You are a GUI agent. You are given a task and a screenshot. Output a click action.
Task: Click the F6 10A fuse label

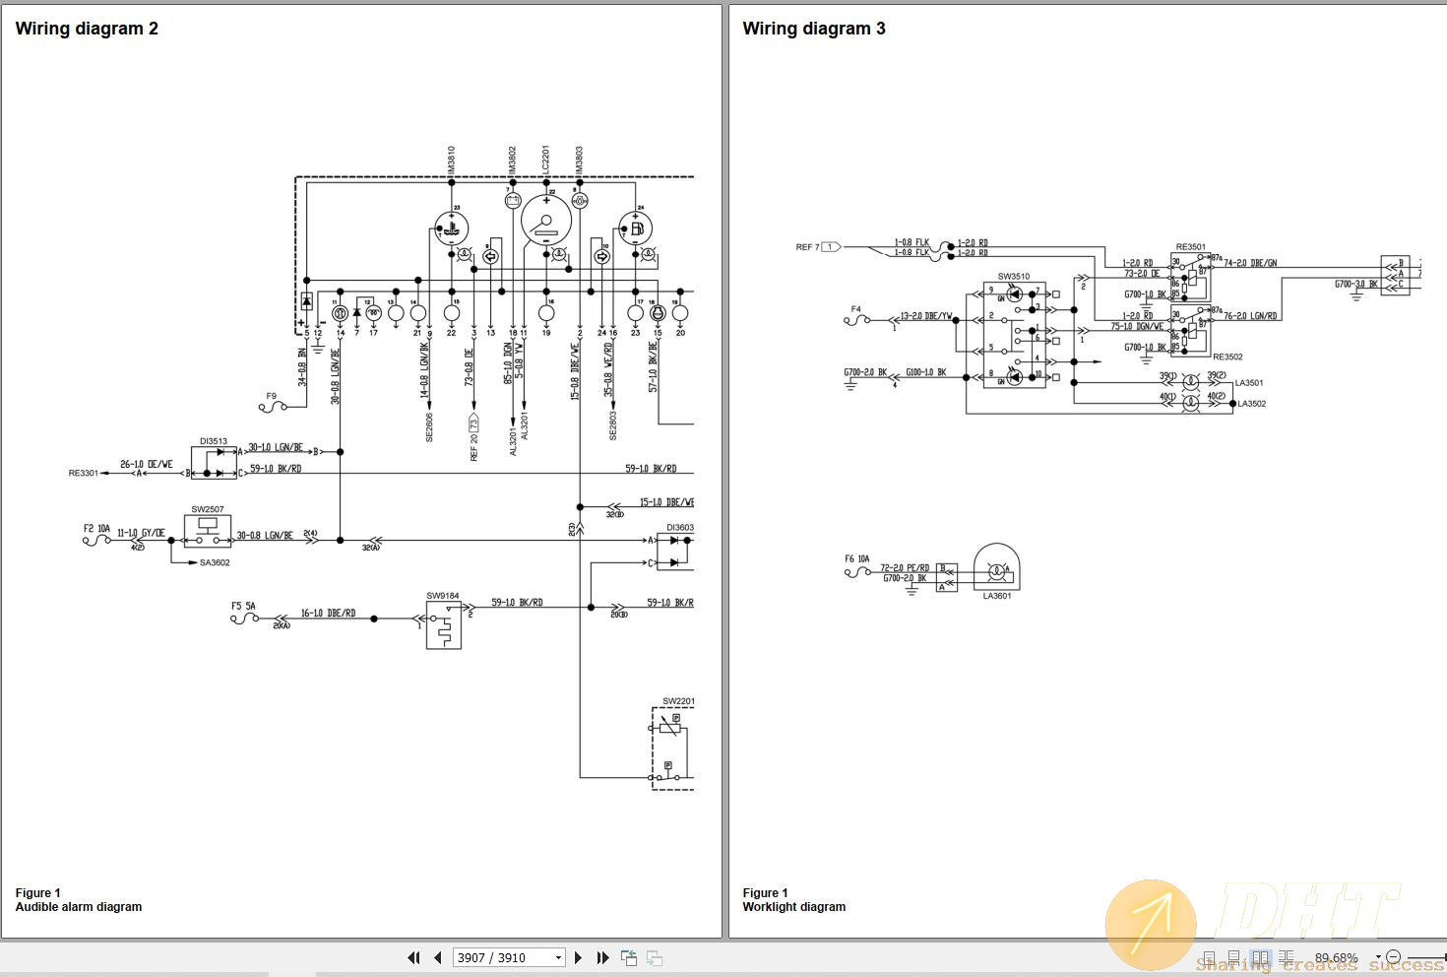pos(857,558)
